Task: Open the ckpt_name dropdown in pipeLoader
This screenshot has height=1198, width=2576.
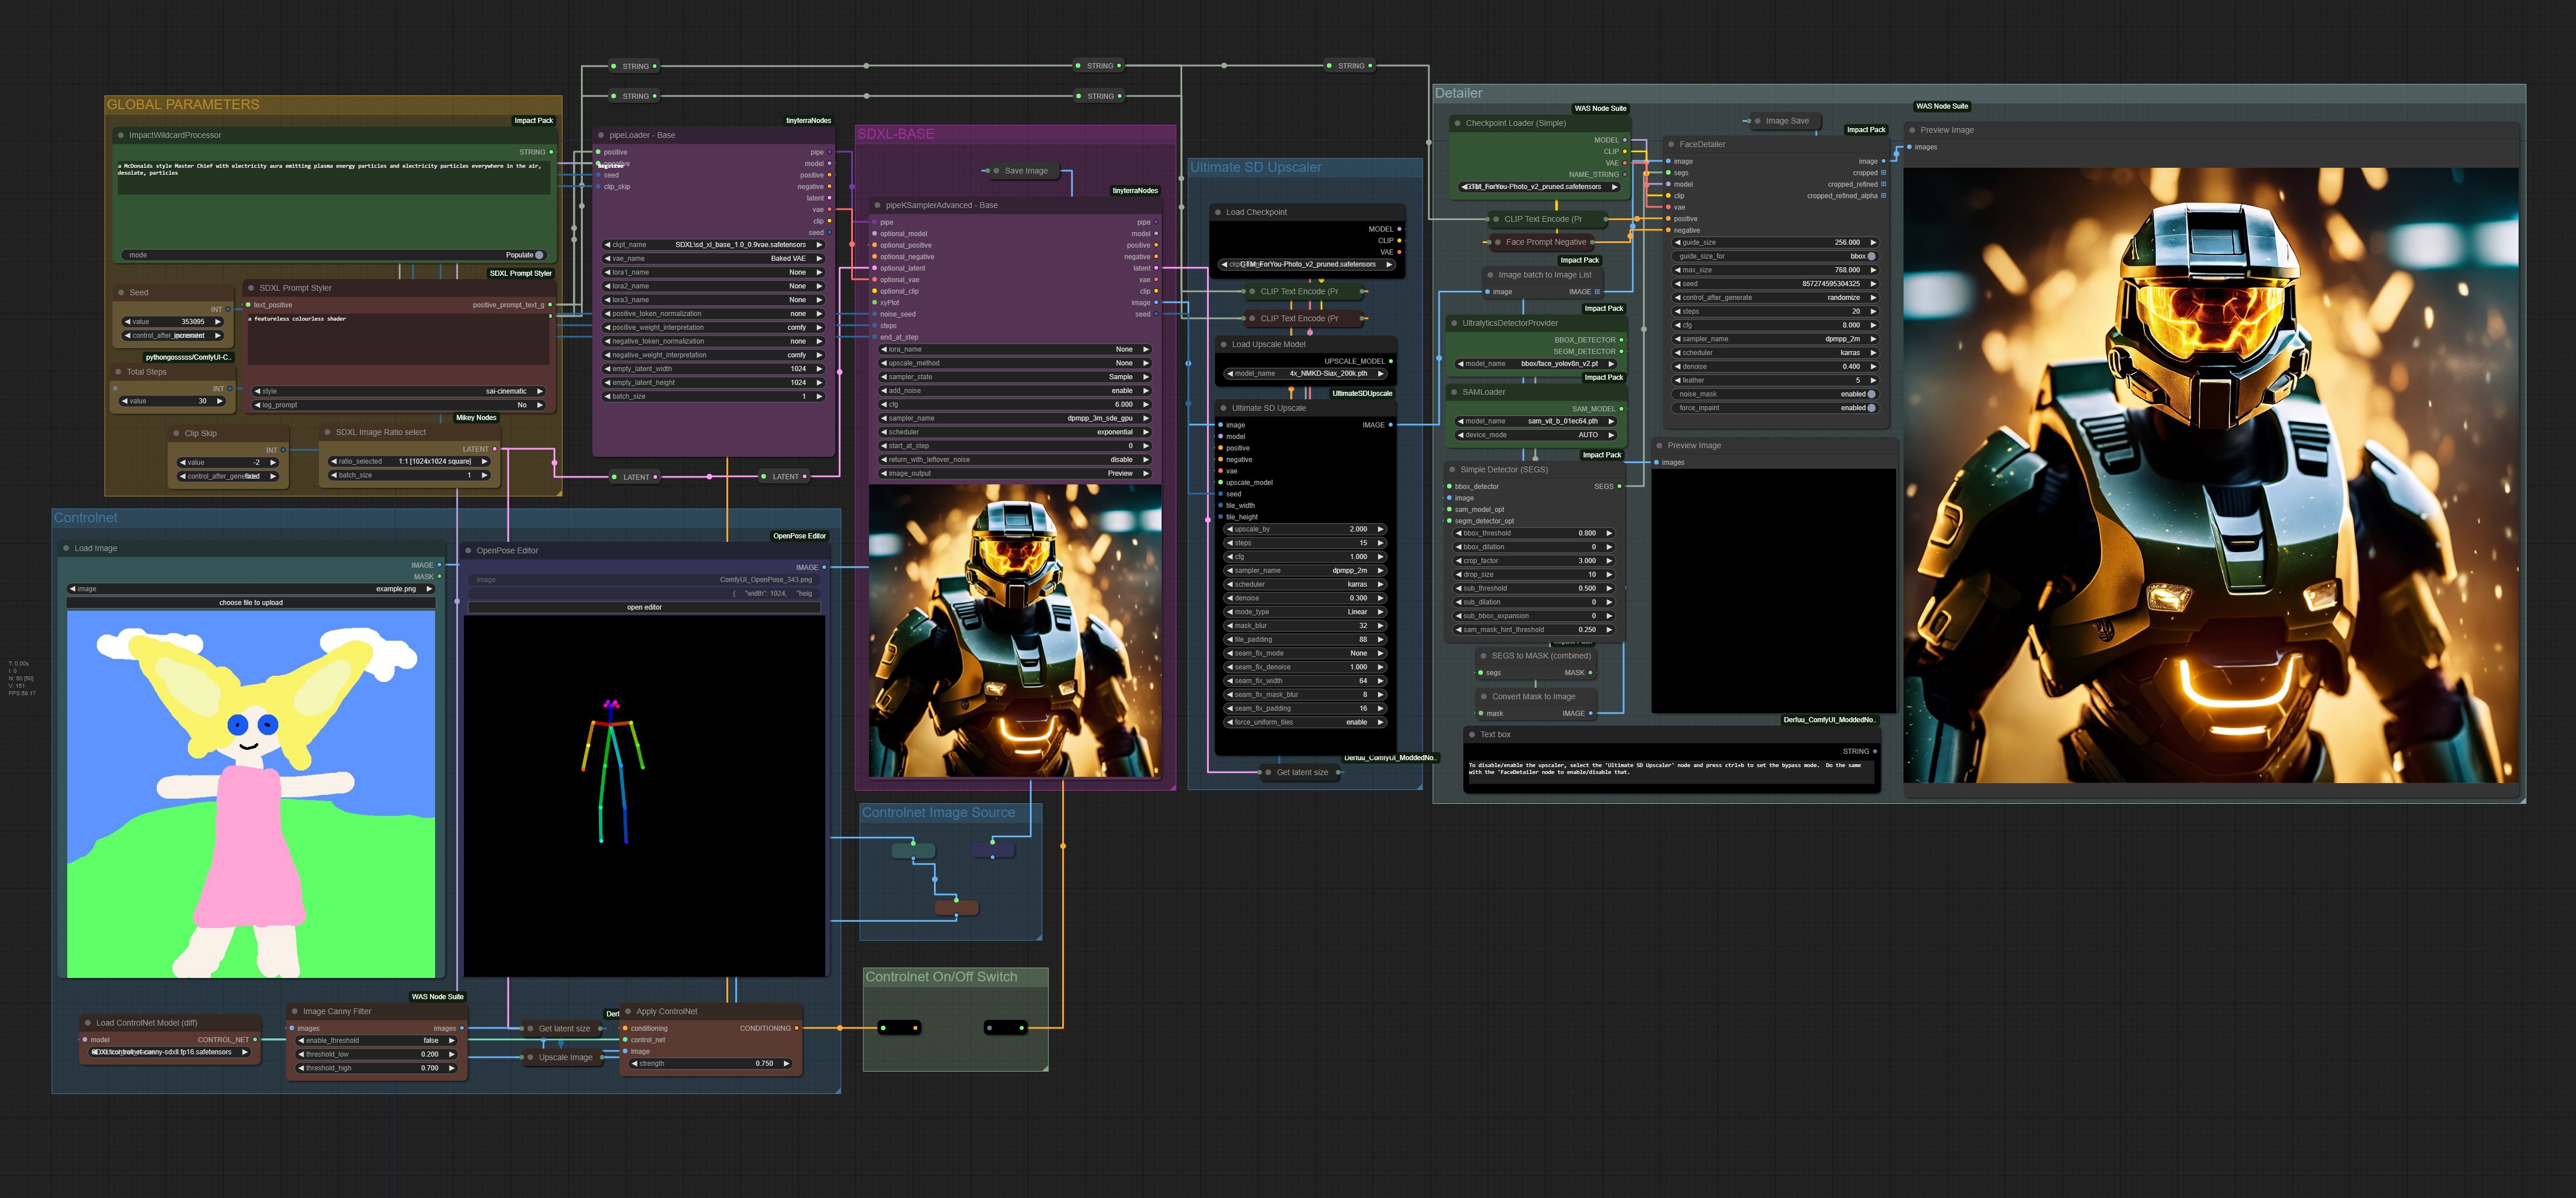Action: (714, 244)
